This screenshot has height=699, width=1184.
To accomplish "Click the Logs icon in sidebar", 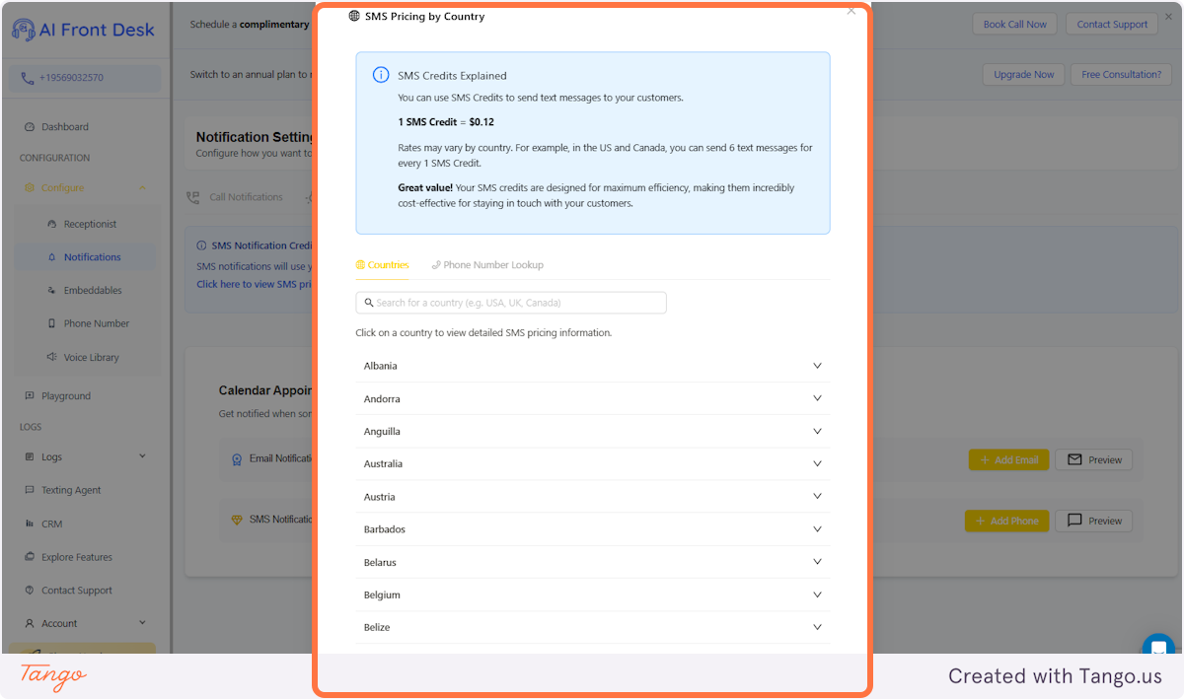I will (30, 456).
